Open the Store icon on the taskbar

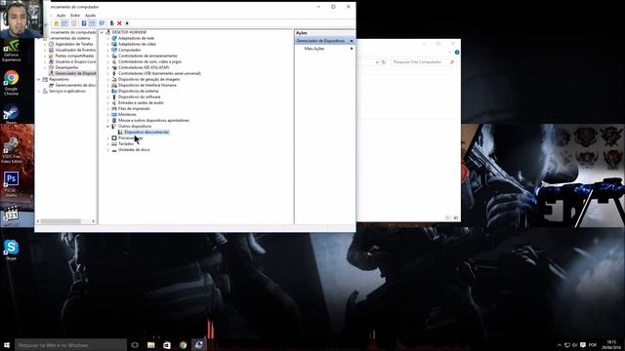point(167,345)
